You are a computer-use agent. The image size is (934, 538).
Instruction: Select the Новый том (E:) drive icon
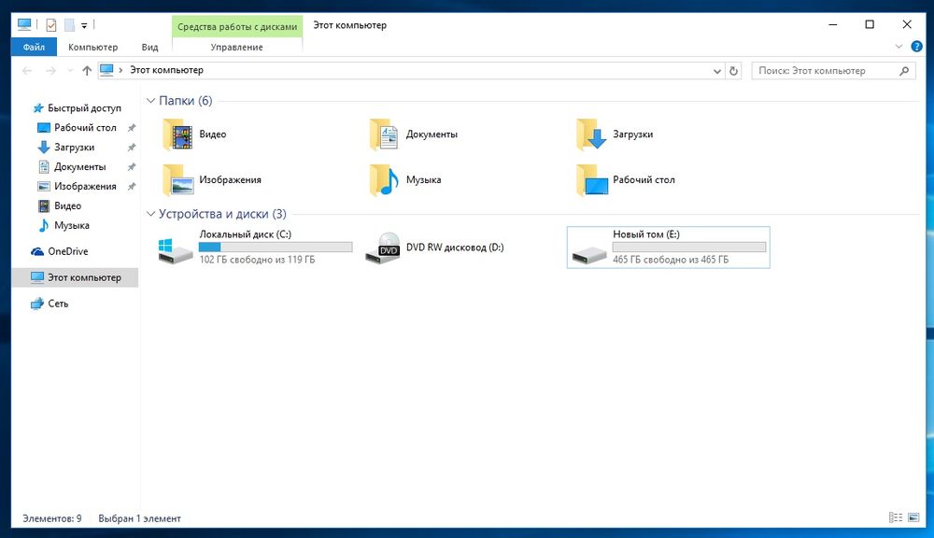589,255
